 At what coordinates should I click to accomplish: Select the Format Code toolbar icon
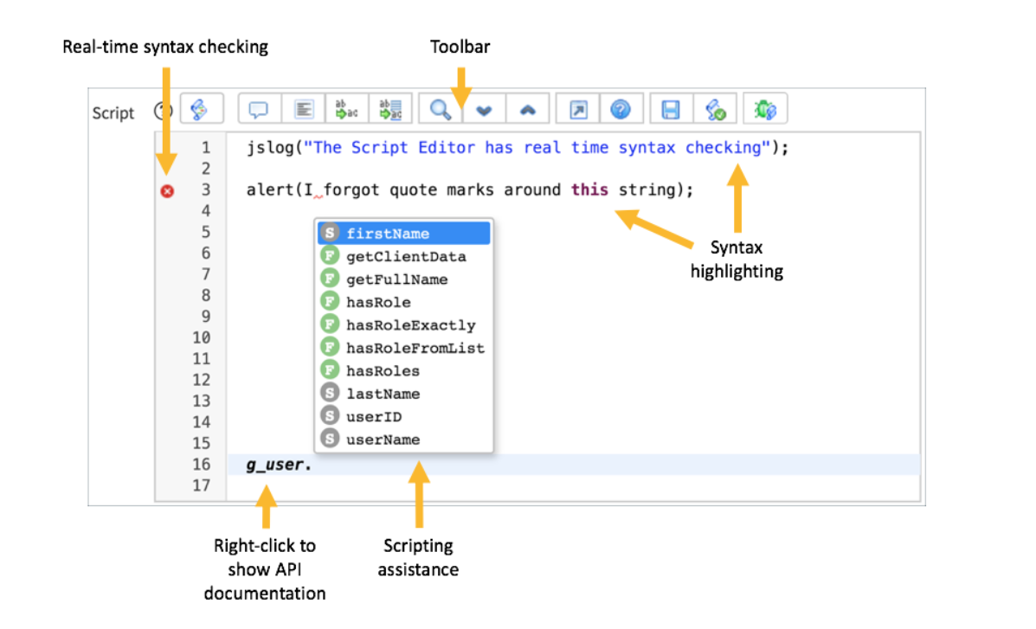point(303,108)
